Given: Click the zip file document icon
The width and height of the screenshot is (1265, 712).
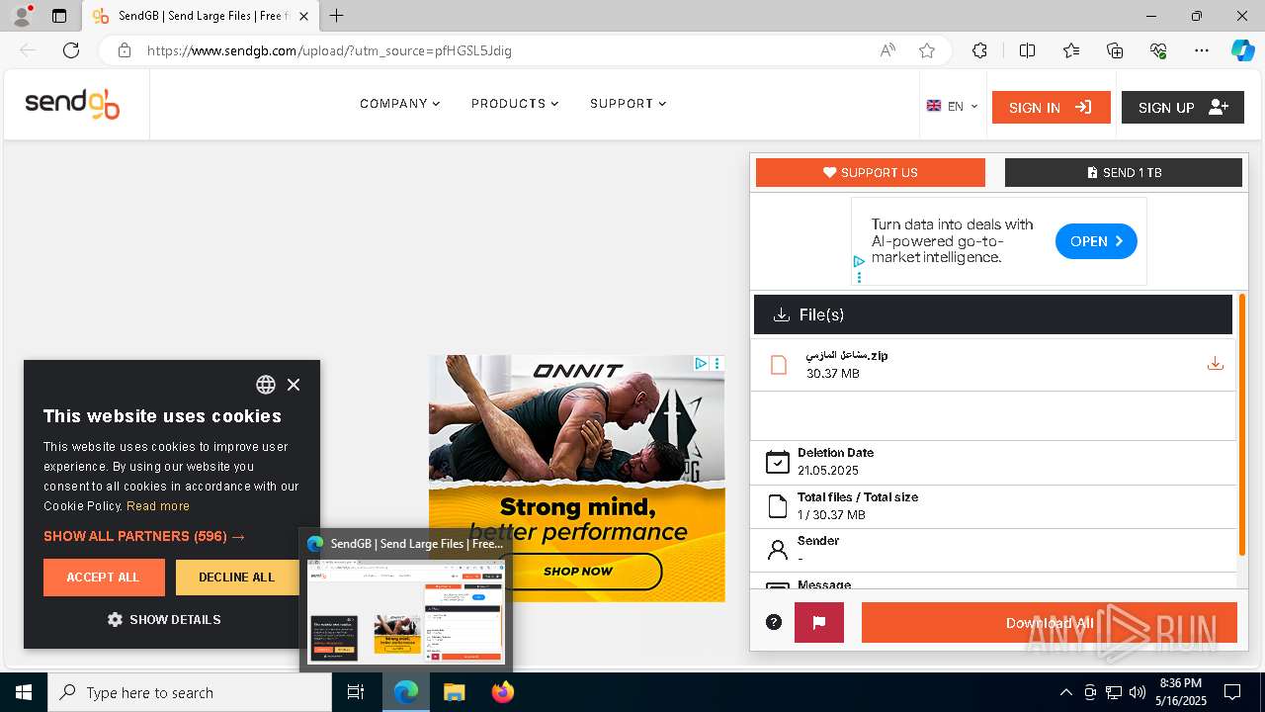Looking at the screenshot, I should [x=779, y=365].
